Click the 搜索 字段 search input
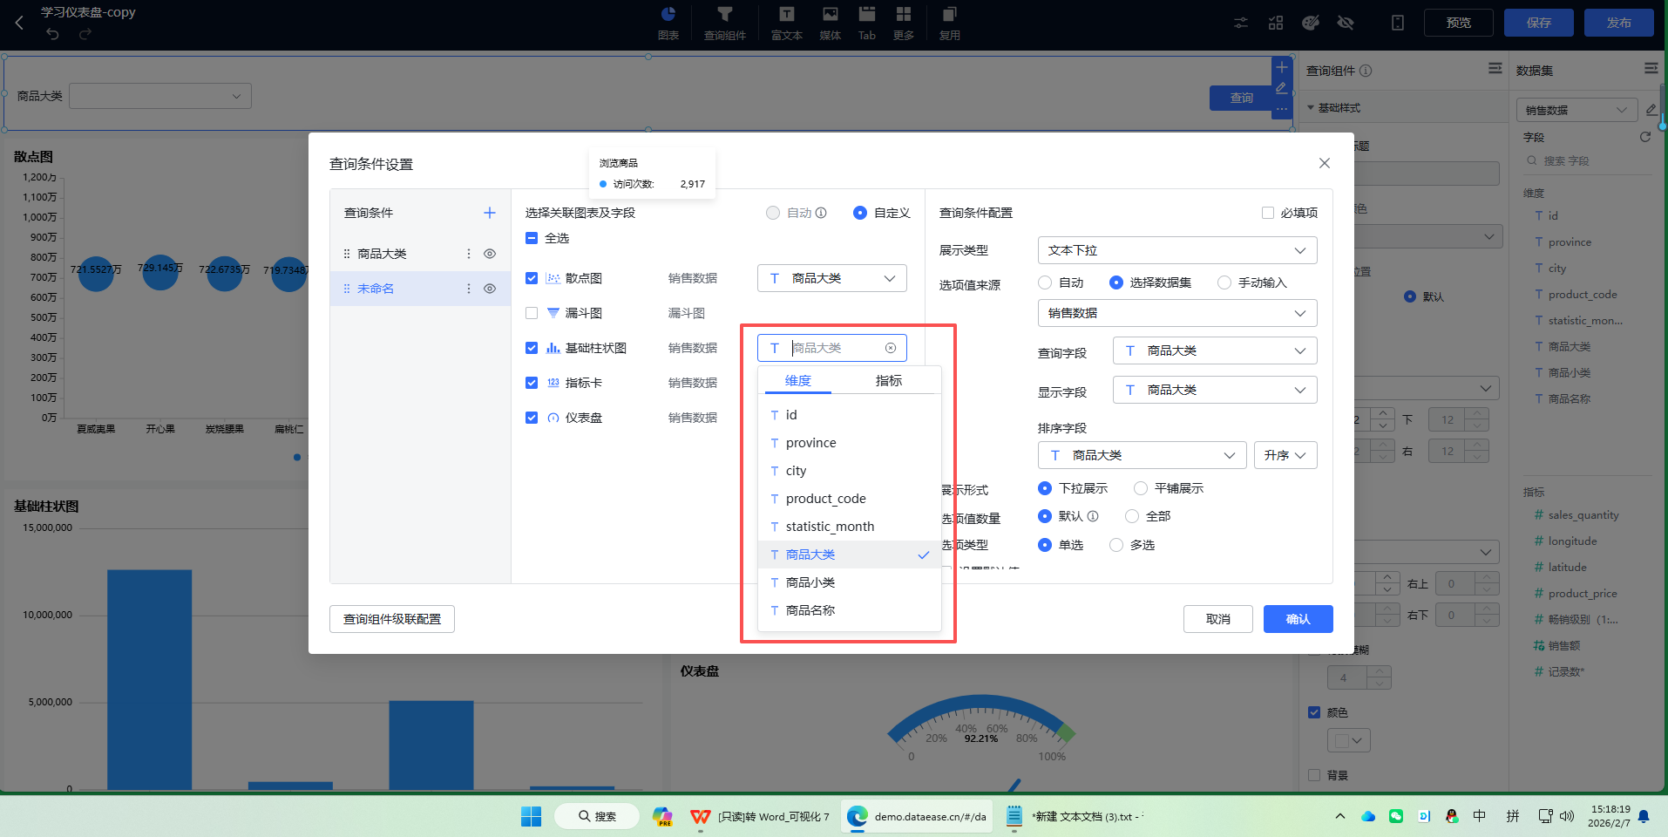 pyautogui.click(x=1588, y=160)
